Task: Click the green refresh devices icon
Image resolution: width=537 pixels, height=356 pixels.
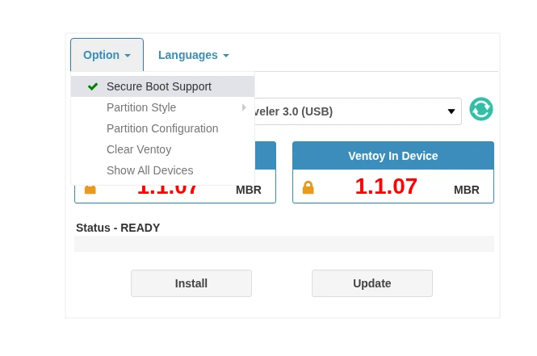Action: (480, 109)
